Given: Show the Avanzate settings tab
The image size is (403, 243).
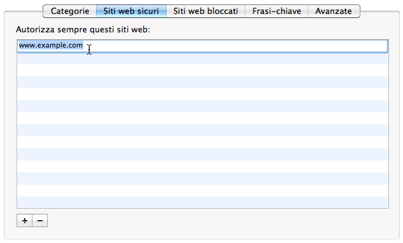Looking at the screenshot, I should 334,11.
